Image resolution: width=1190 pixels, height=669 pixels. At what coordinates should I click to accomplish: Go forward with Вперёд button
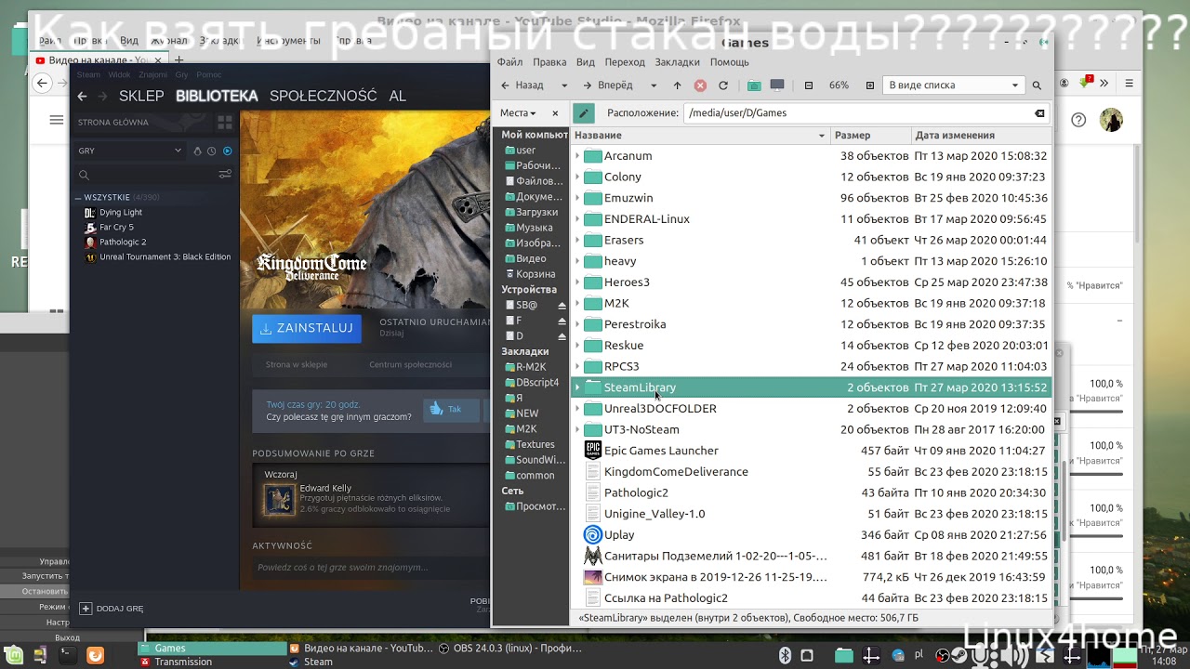[x=608, y=85]
